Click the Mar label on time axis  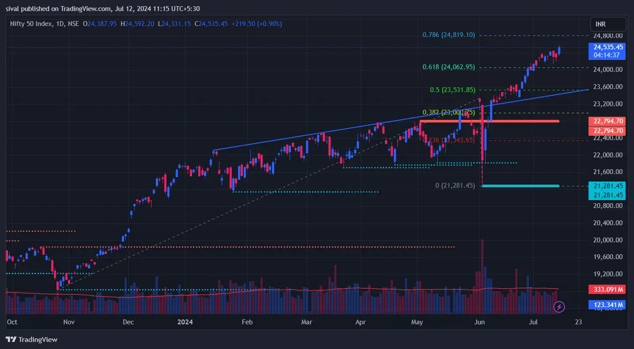306,322
